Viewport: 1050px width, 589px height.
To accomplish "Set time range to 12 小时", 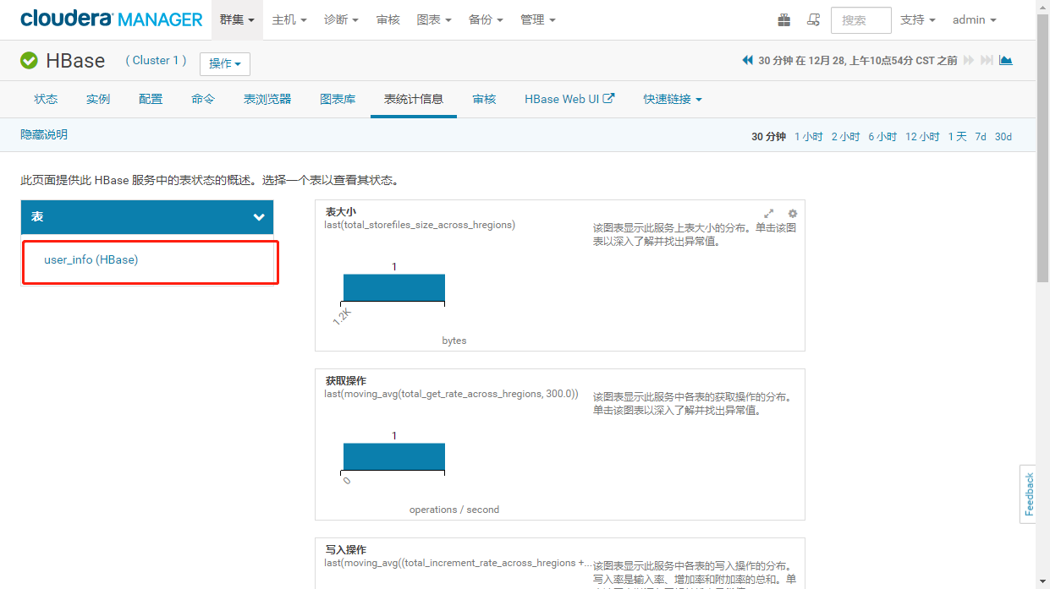I will (x=922, y=136).
